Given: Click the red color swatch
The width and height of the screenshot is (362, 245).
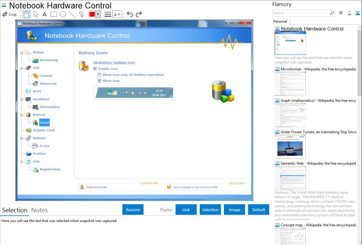Looking at the screenshot, I should tap(92, 14).
